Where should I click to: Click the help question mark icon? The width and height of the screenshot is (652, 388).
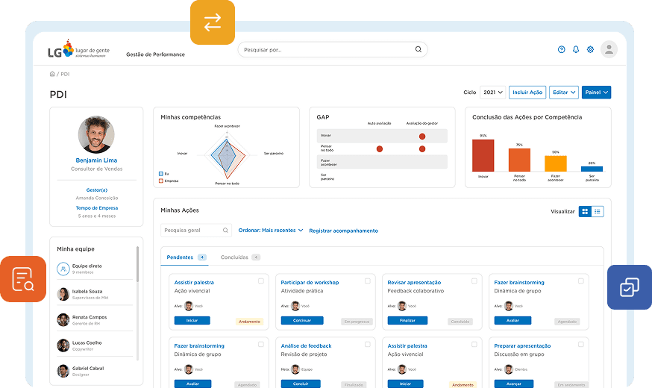562,50
